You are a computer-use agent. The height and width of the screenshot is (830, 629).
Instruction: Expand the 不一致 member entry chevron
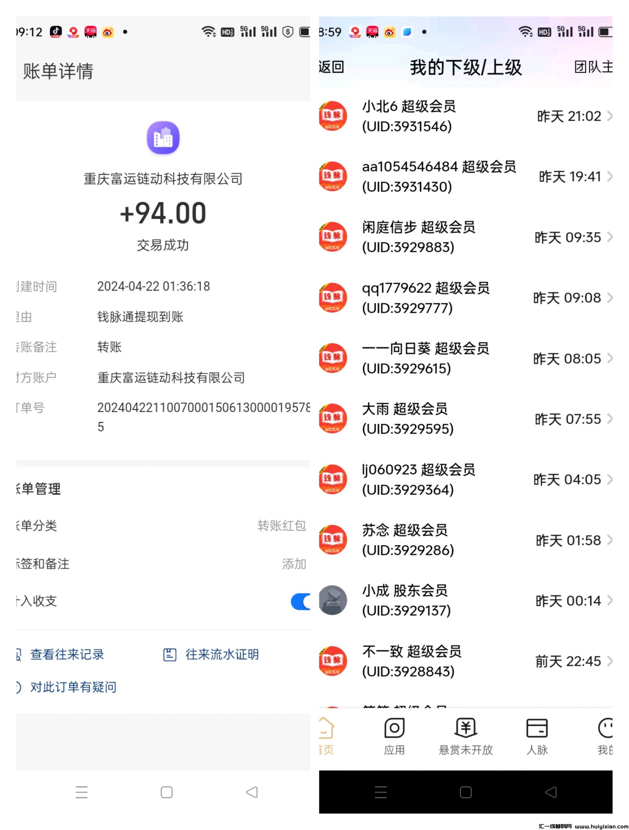pyautogui.click(x=610, y=661)
